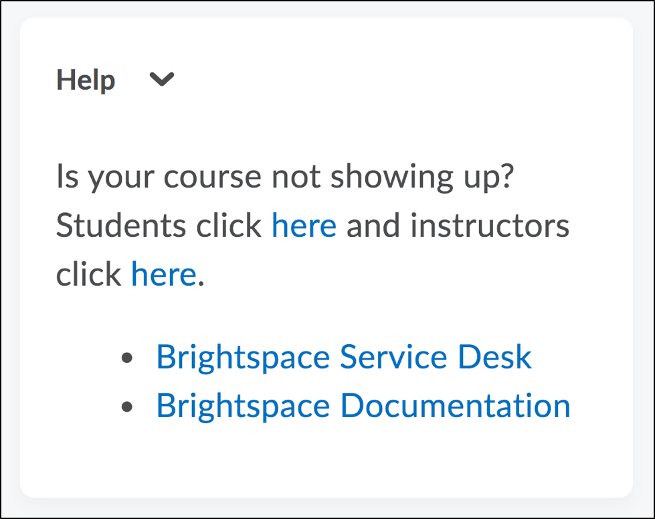Click the word "Documentation" in the second bullet link
Viewport: 655px width, 519px height.
pos(455,405)
